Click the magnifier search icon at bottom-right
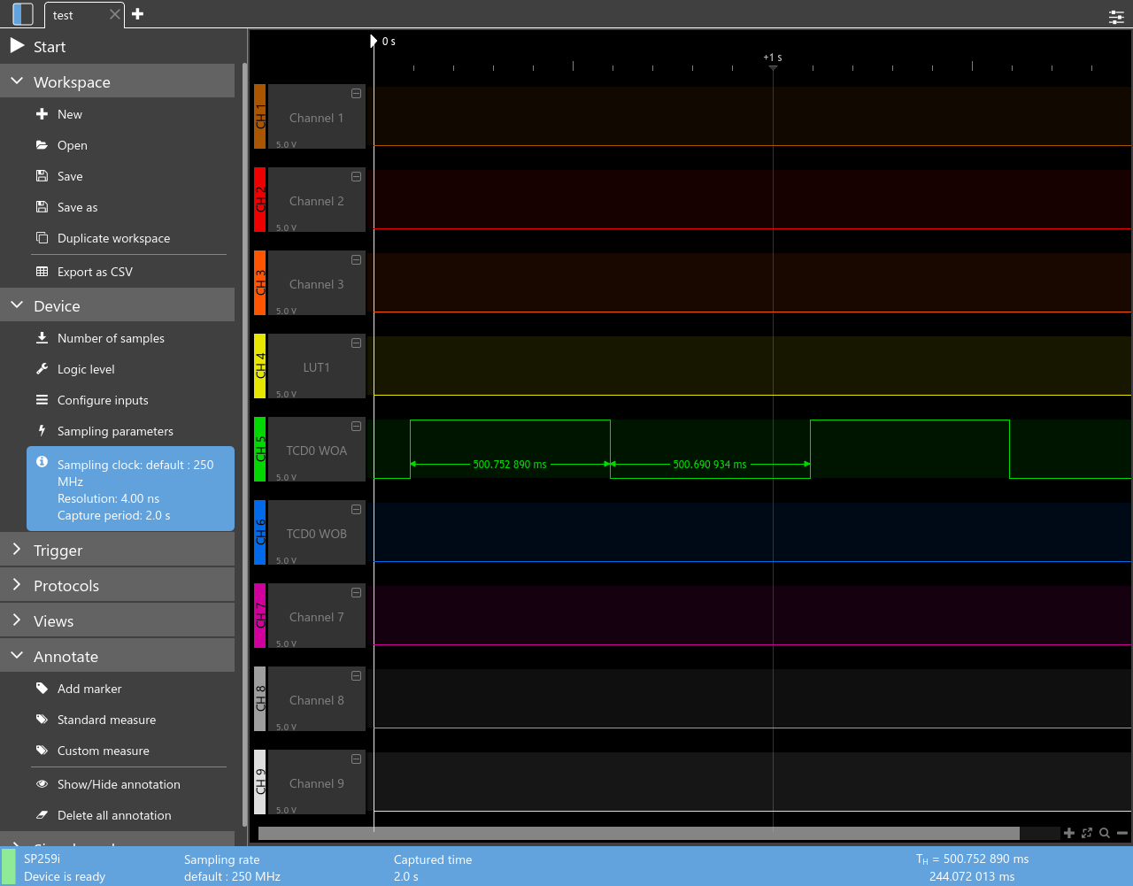Viewport: 1133px width, 886px height. tap(1105, 833)
